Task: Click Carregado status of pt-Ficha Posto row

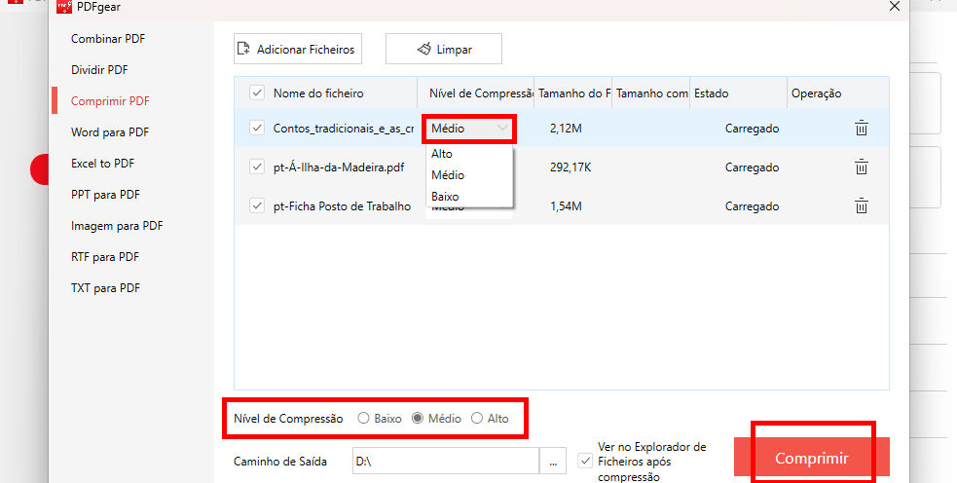Action: (752, 206)
